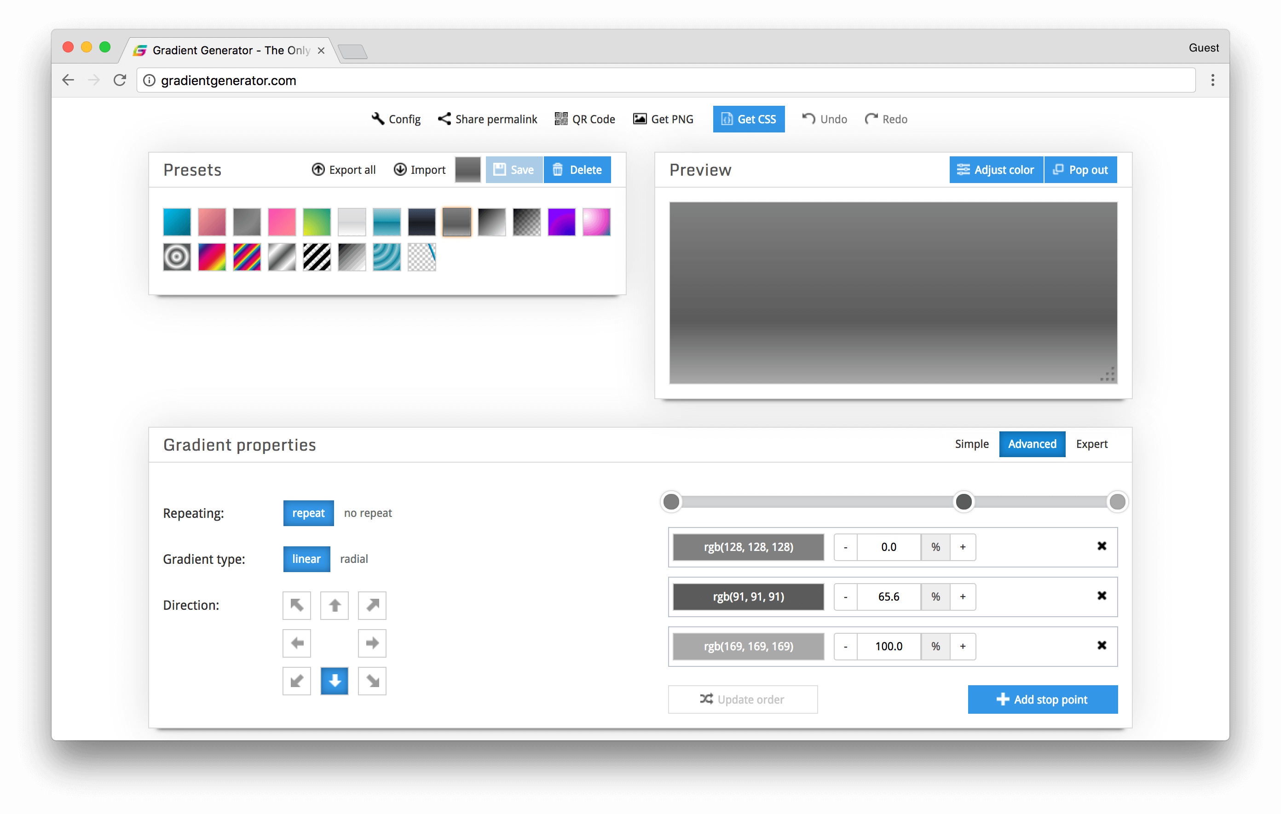The height and width of the screenshot is (814, 1281).
Task: Switch gradient type to radial
Action: click(x=353, y=559)
